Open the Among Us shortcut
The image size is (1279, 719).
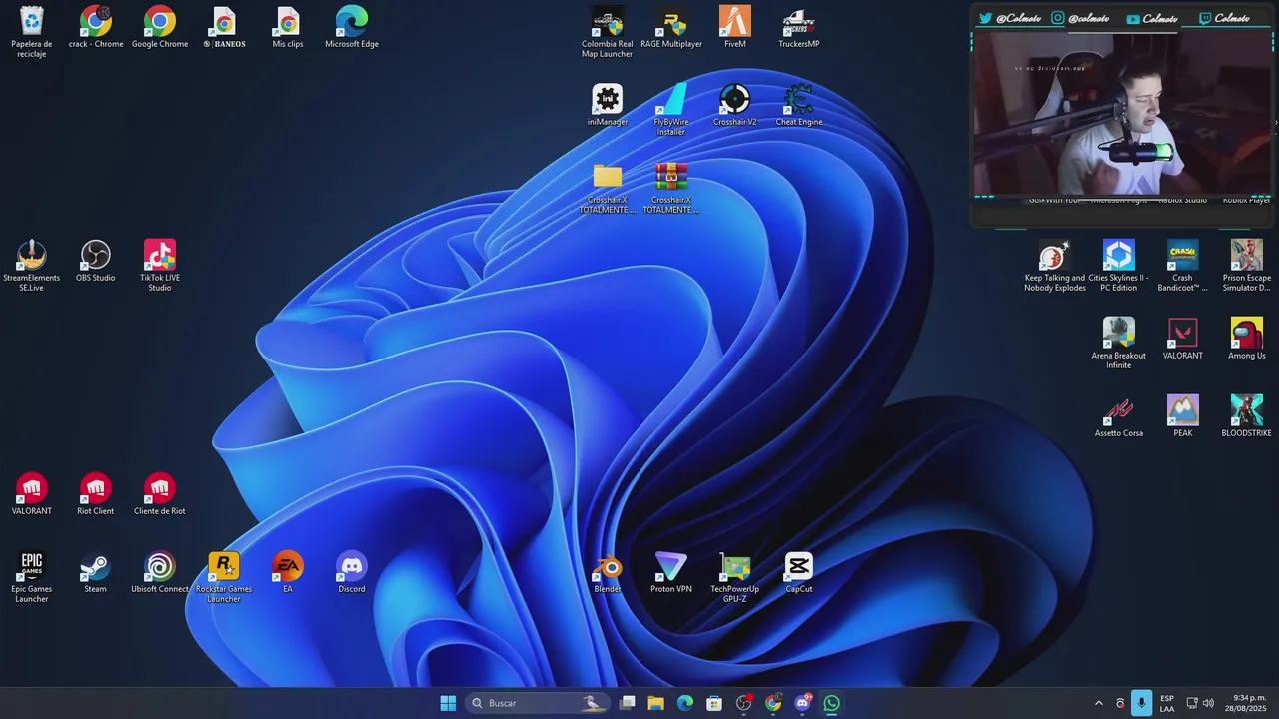(1247, 339)
